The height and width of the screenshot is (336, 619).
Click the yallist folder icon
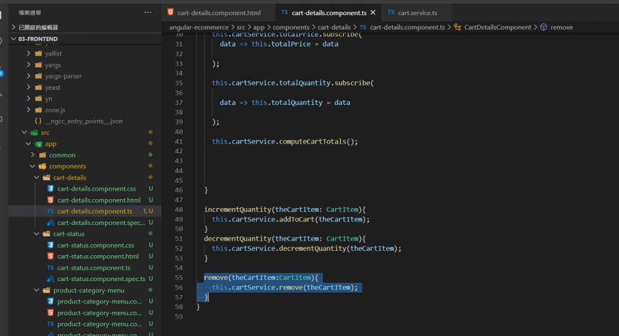click(38, 53)
